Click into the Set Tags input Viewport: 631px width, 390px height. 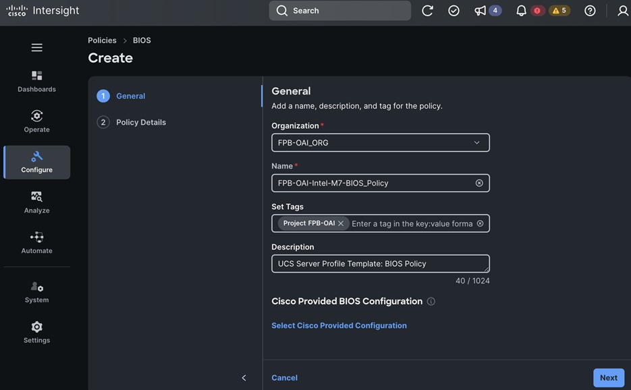[412, 224]
